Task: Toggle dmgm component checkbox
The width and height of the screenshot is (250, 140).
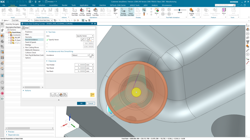Action: click(x=11, y=43)
